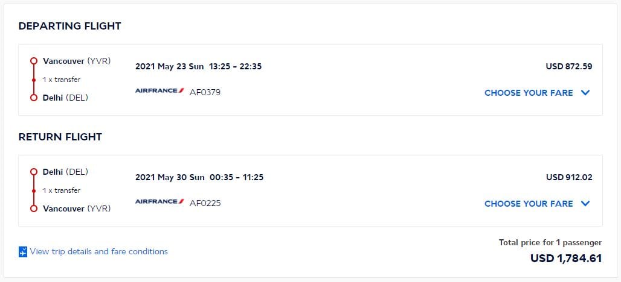Select flight number AF0379
Viewport: 621px width, 282px height.
205,92
